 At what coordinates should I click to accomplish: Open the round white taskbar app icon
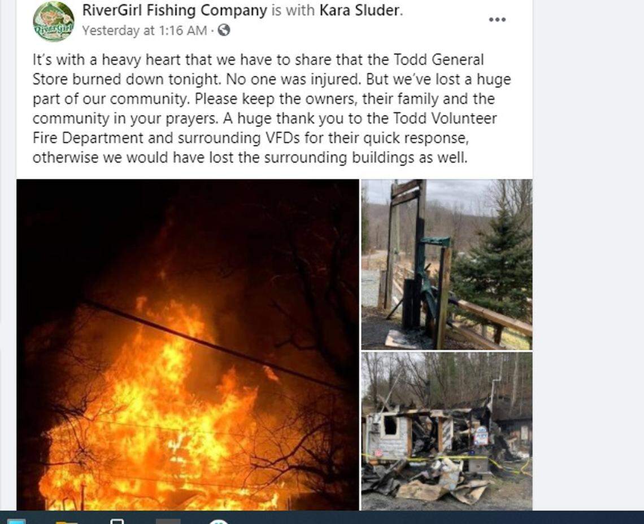pyautogui.click(x=219, y=522)
